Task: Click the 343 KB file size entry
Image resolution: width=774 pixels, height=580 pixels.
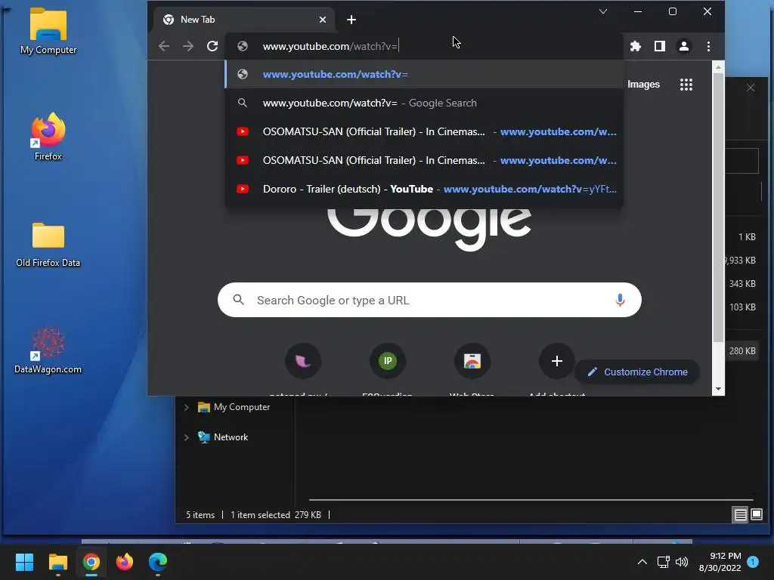Action: pyautogui.click(x=742, y=284)
